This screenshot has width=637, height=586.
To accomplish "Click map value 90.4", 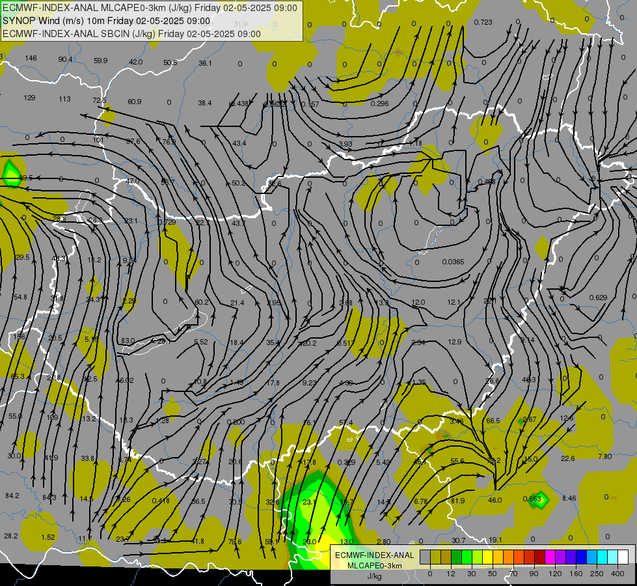I will 66,59.
